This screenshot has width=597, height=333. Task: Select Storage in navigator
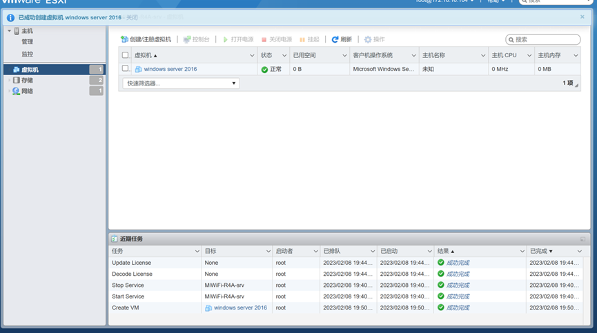[27, 80]
